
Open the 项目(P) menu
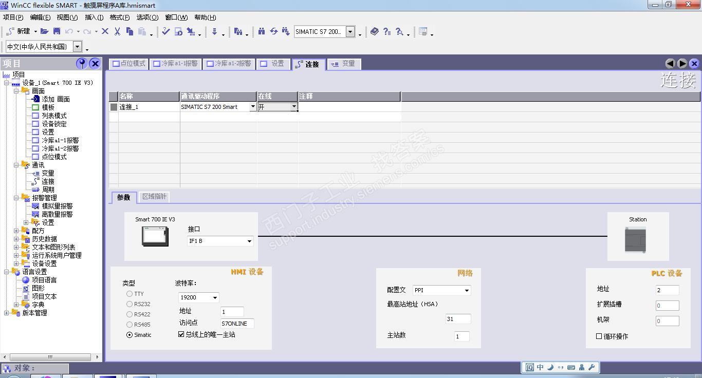coord(13,17)
